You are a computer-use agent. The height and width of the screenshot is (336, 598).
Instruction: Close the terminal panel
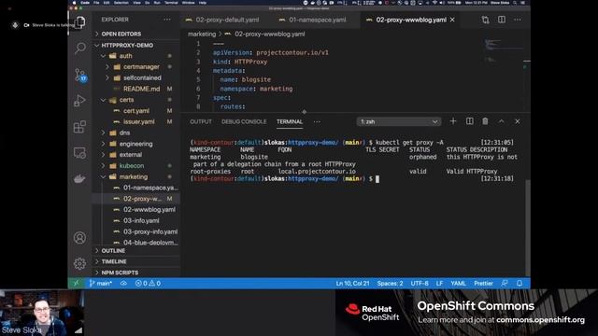pos(518,121)
